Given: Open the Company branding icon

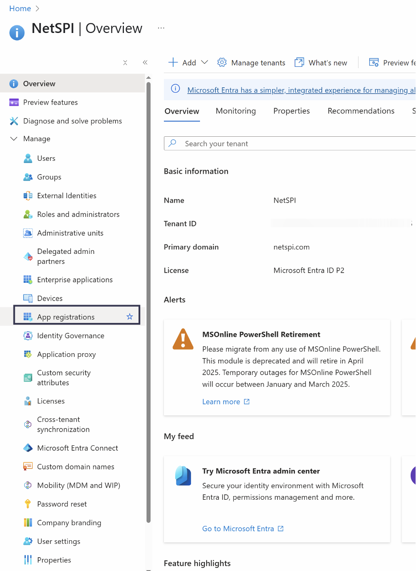Looking at the screenshot, I should pos(28,523).
